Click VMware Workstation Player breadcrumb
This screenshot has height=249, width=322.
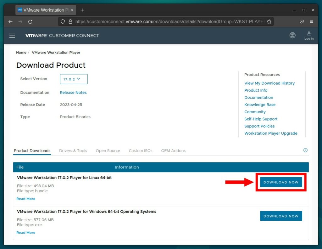click(x=56, y=53)
